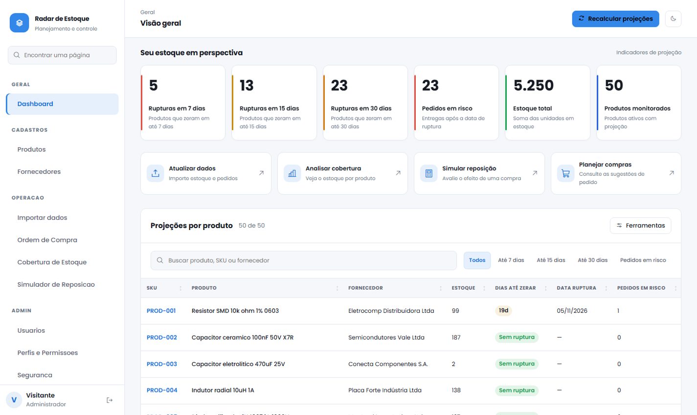Click magnifier icon in product search box
This screenshot has height=415, width=697.
click(x=160, y=260)
